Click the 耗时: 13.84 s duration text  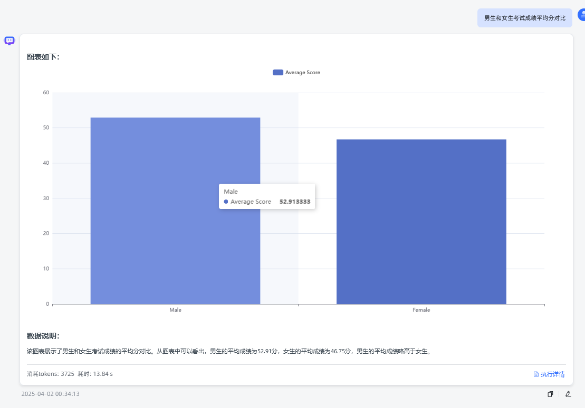pos(95,374)
